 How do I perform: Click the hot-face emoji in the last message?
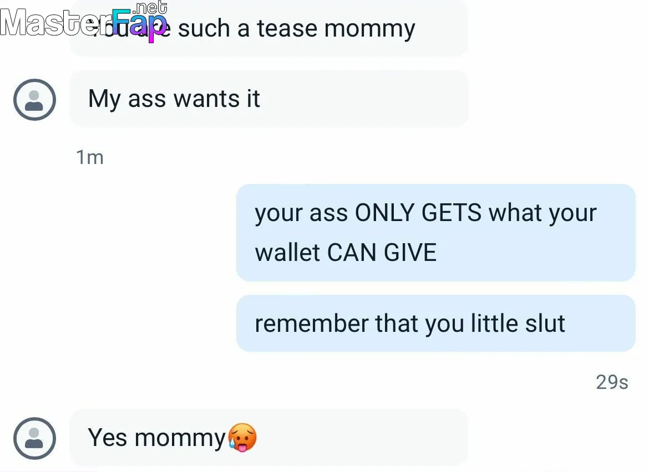pos(242,438)
